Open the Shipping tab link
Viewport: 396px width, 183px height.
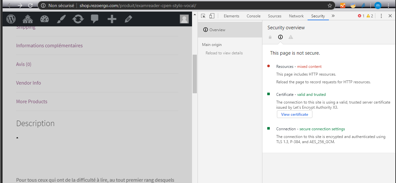click(x=26, y=28)
